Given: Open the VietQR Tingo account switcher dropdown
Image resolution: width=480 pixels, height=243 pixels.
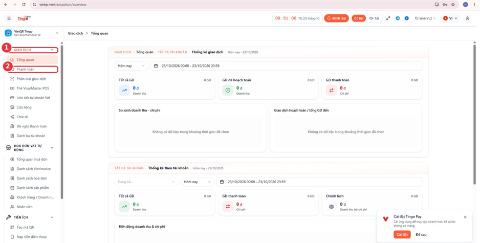Looking at the screenshot, I should coord(32,33).
